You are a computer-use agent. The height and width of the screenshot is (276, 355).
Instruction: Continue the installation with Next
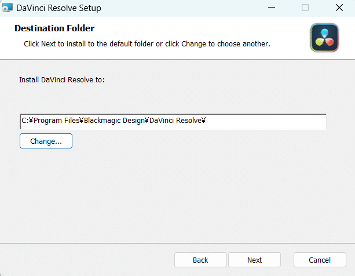254,260
